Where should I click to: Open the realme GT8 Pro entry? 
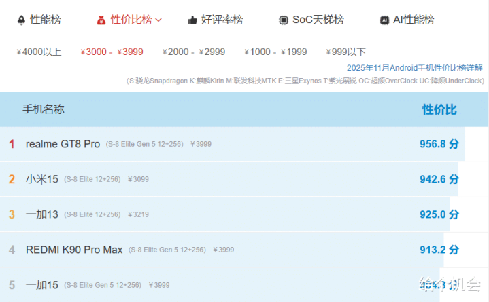[x=63, y=144]
